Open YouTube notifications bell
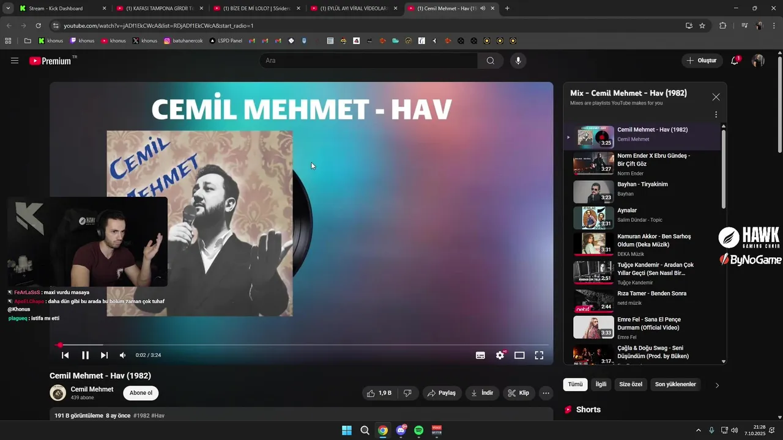Viewport: 783px width, 440px height. click(735, 61)
